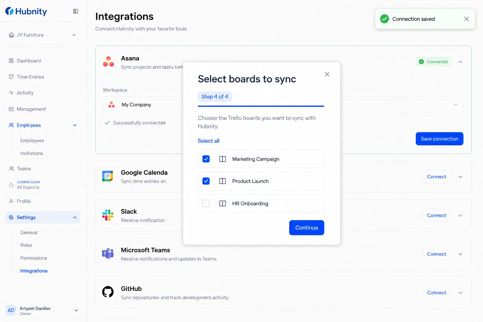The width and height of the screenshot is (483, 322).
Task: Click the Asana logo icon
Action: [108, 62]
